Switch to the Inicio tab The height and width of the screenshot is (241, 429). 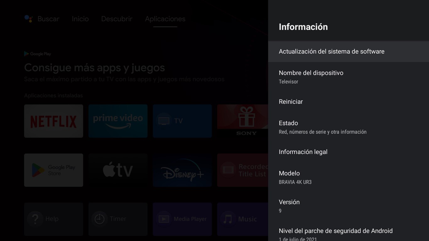pyautogui.click(x=80, y=19)
